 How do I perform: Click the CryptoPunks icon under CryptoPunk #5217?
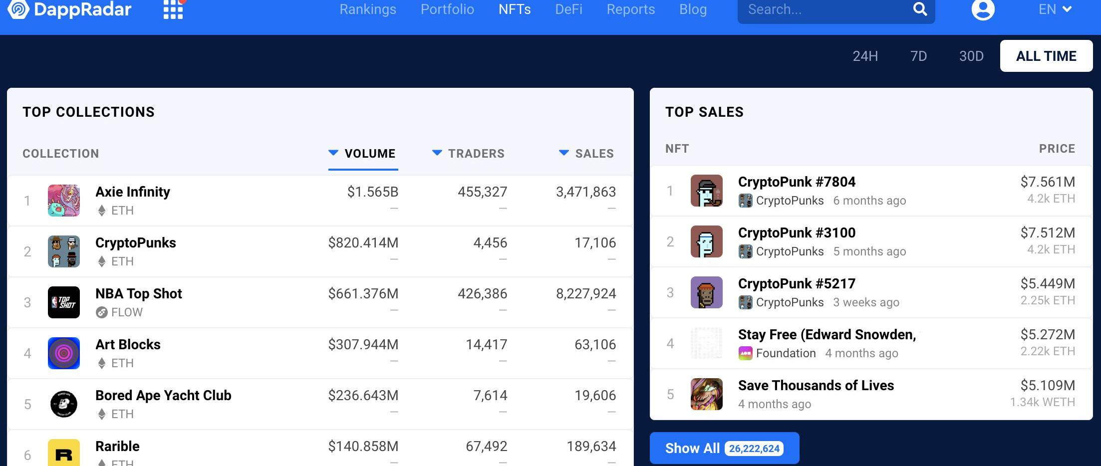click(745, 302)
